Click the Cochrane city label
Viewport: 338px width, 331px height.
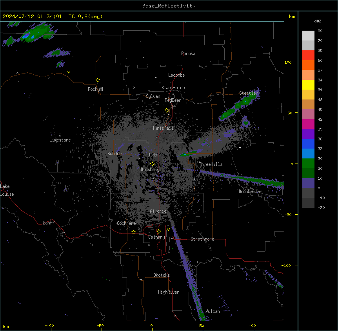click(126, 223)
